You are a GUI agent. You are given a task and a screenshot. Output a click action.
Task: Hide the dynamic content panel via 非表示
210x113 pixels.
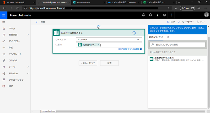click(201, 28)
